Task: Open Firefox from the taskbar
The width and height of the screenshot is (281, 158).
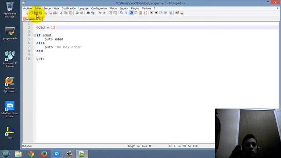Action: click(x=44, y=154)
